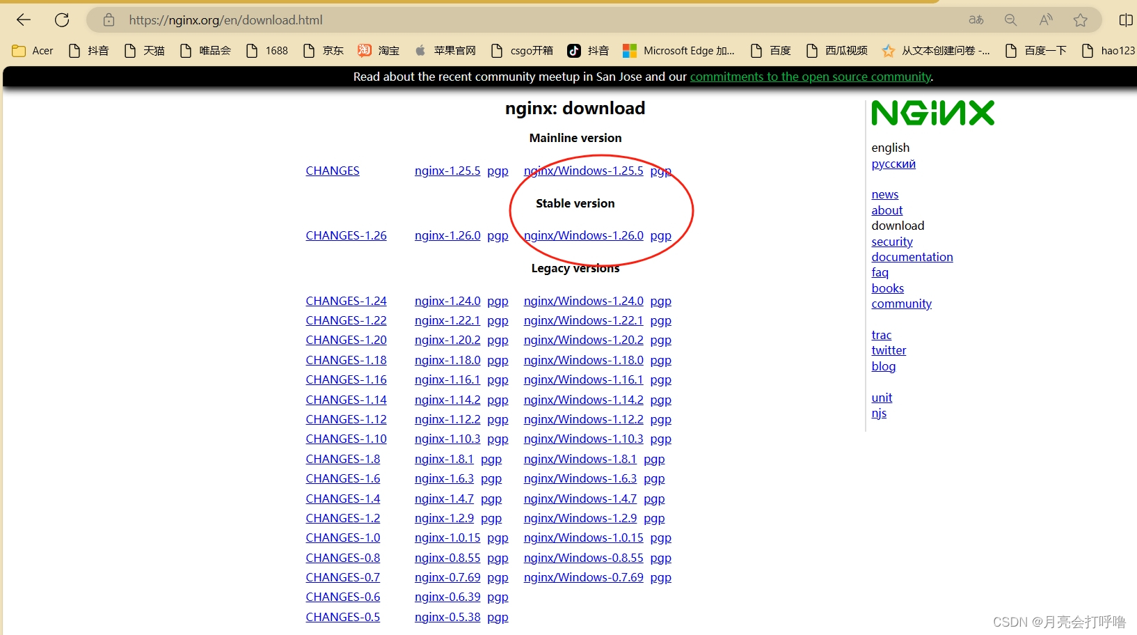The height and width of the screenshot is (635, 1137).
Task: Open the 苹果官网 bookmark
Action: tap(445, 50)
